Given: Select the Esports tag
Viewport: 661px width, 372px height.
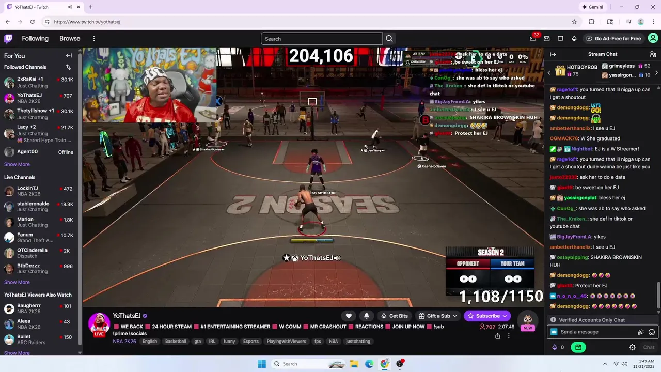Looking at the screenshot, I should [251, 342].
